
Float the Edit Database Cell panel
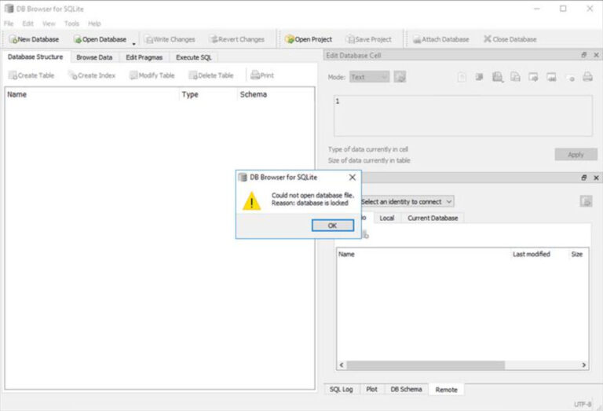click(584, 55)
